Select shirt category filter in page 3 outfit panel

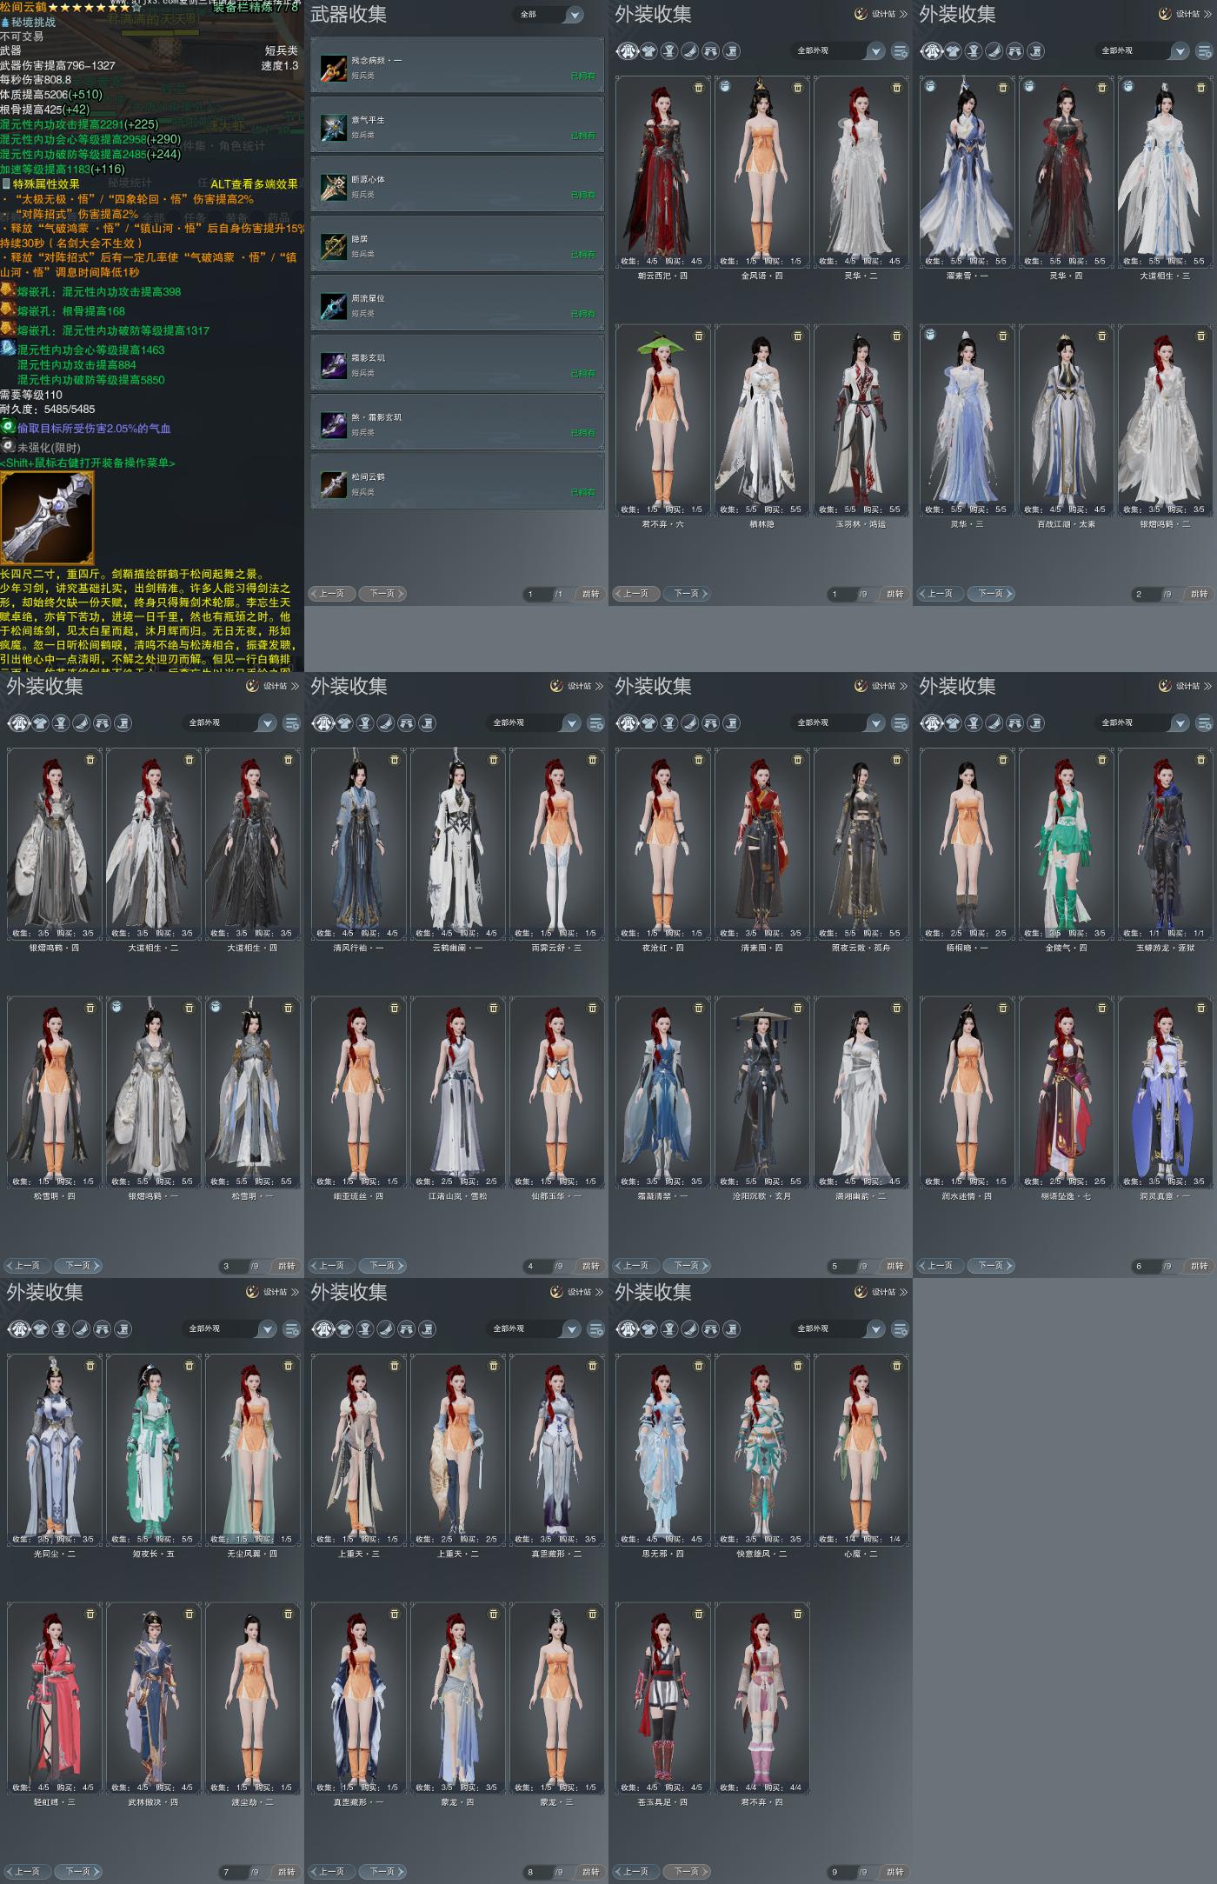[40, 723]
